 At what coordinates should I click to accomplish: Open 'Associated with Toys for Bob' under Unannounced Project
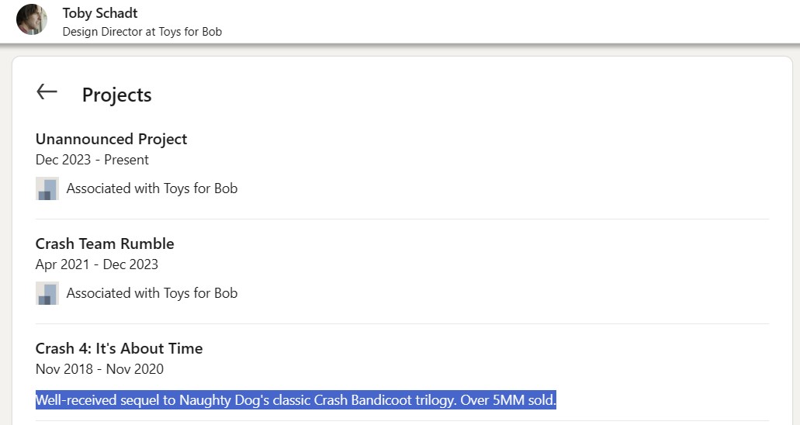152,188
